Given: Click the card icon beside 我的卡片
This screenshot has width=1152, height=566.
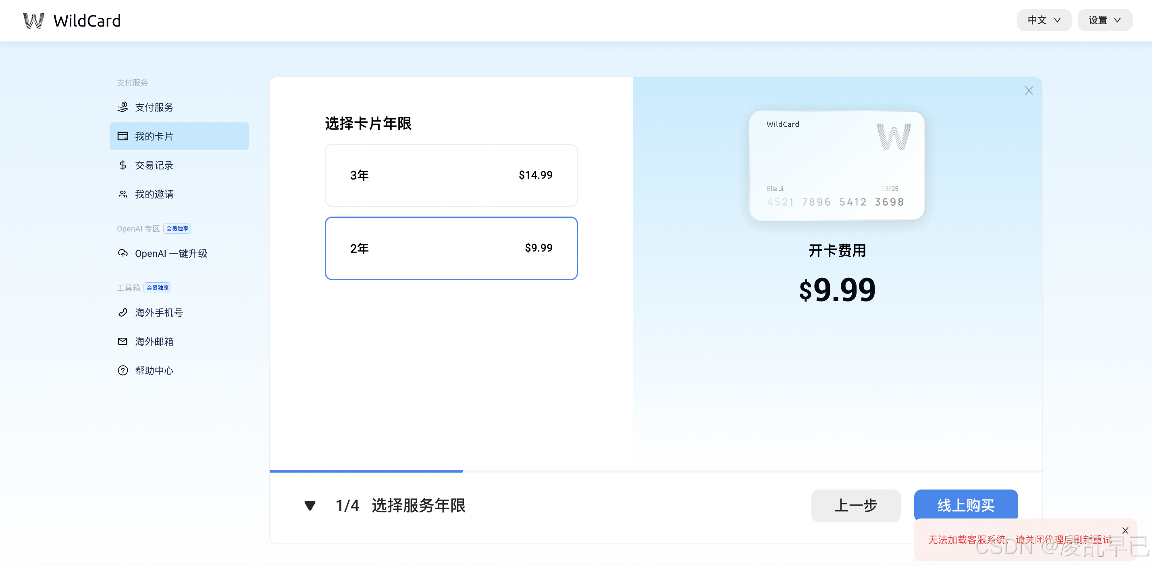Looking at the screenshot, I should point(123,136).
